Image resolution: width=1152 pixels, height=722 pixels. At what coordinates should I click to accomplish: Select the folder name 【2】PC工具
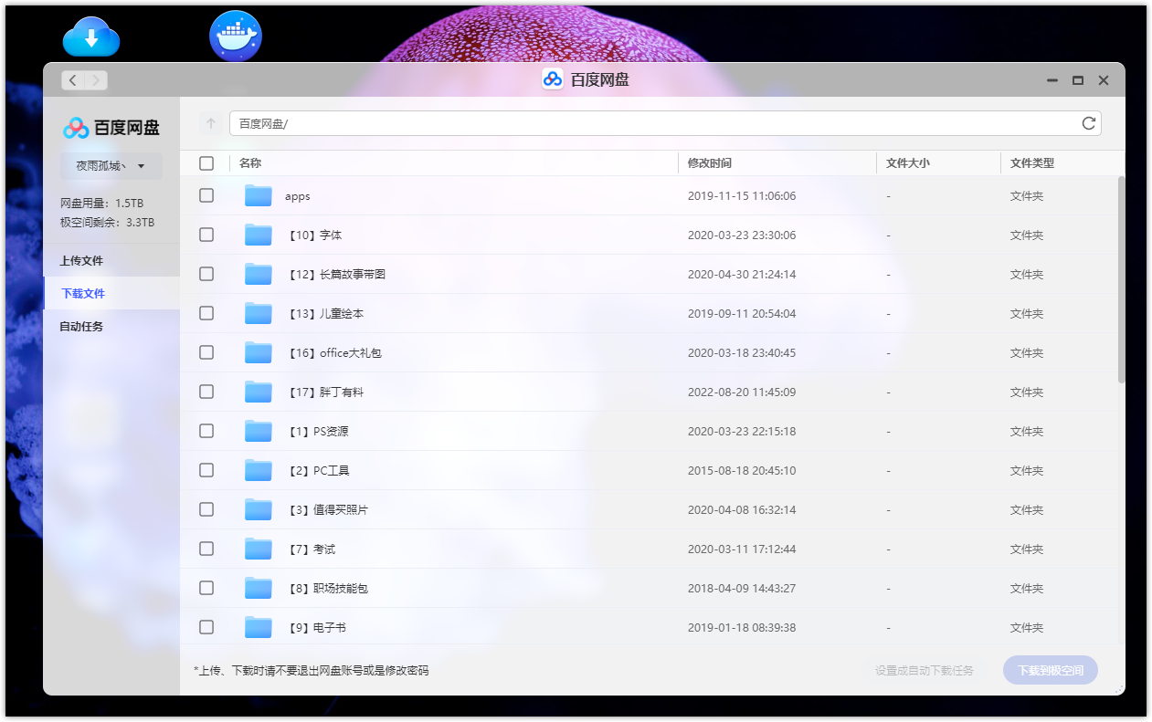pos(318,470)
